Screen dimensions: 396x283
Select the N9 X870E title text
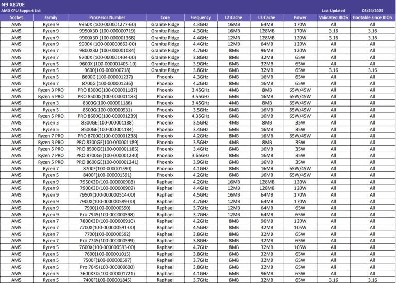(13, 5)
